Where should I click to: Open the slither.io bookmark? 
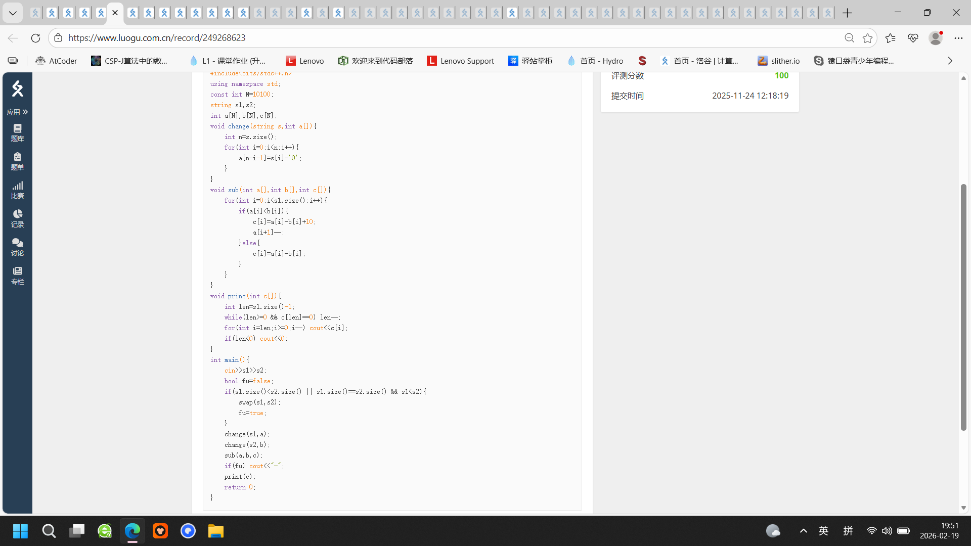[778, 61]
